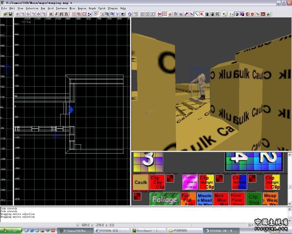Open the Plugins menu

pos(113,8)
